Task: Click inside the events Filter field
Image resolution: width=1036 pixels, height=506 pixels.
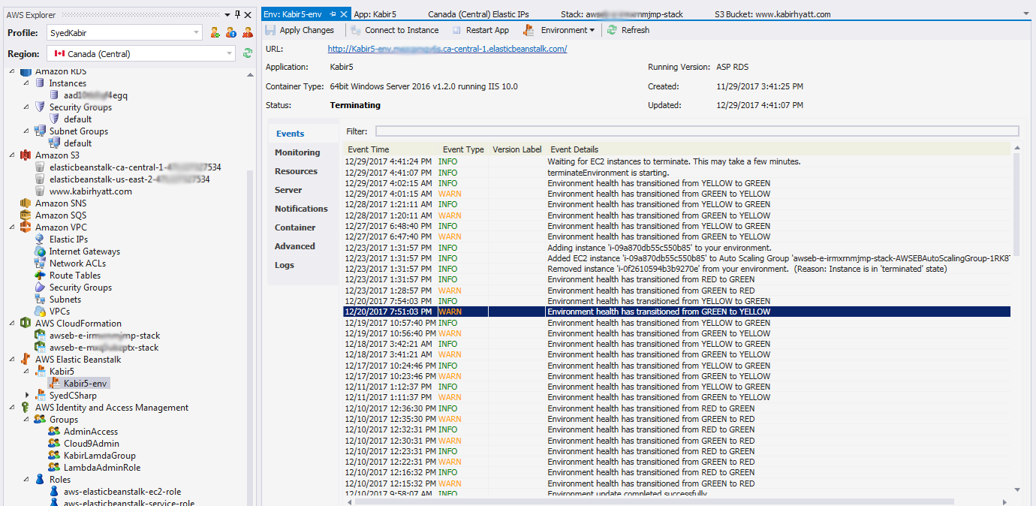Action: tap(697, 131)
